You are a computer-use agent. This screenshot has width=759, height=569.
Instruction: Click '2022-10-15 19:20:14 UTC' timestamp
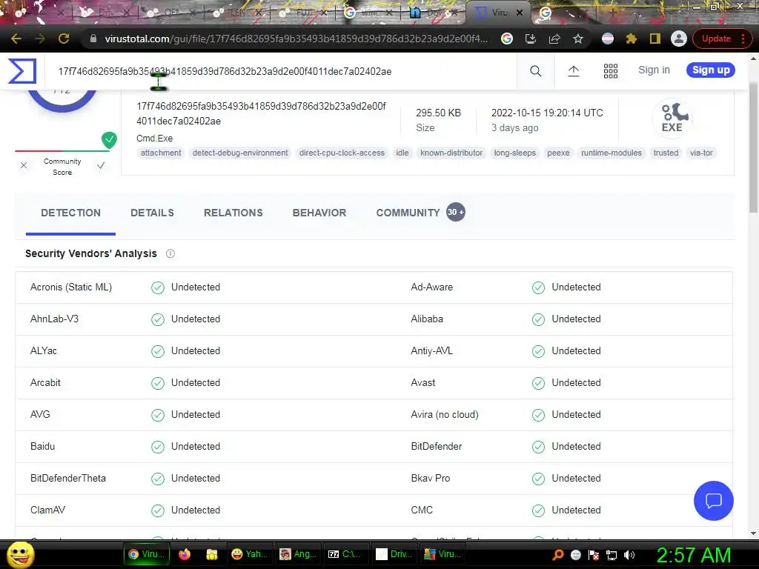pyautogui.click(x=547, y=113)
